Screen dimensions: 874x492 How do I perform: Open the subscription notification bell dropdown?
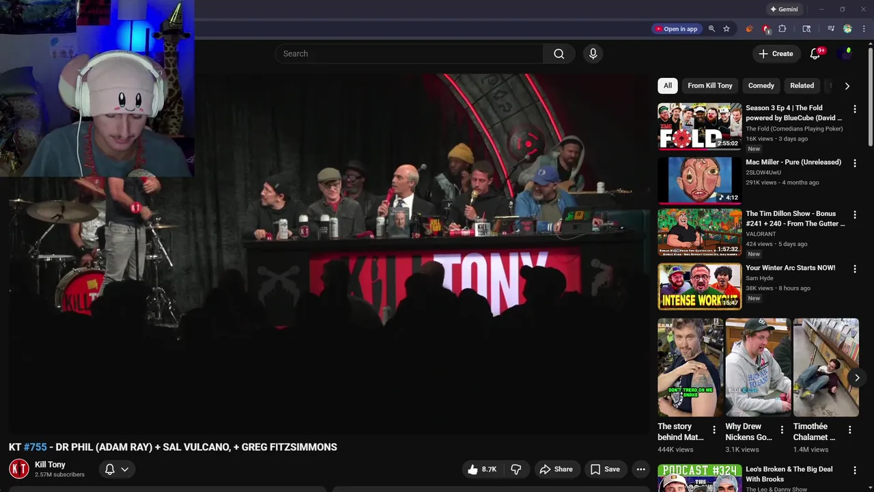117,469
